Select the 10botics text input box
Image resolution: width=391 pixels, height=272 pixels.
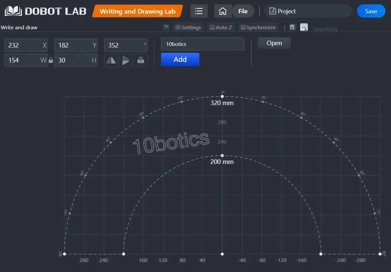point(202,44)
